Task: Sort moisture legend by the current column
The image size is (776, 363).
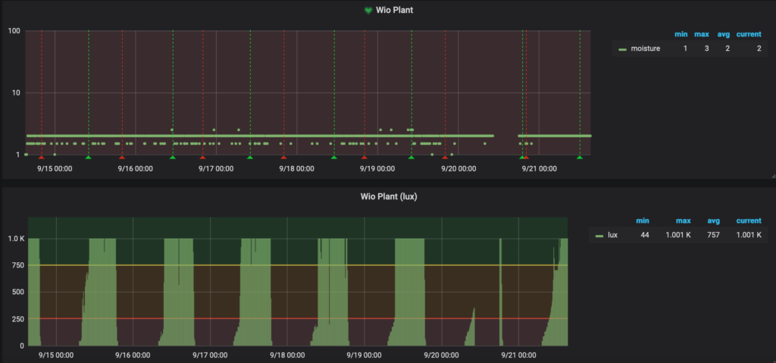Action: pos(748,34)
